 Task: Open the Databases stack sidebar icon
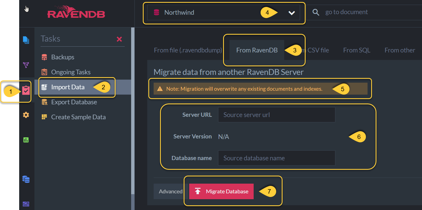(26, 179)
